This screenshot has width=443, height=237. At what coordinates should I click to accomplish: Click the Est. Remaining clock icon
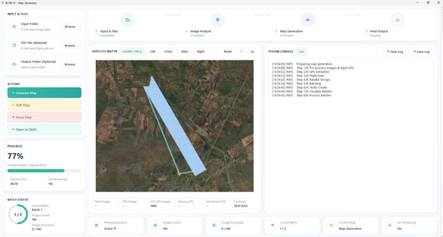[390, 225]
